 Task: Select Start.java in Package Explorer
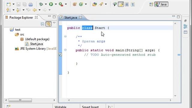[x=34, y=44]
